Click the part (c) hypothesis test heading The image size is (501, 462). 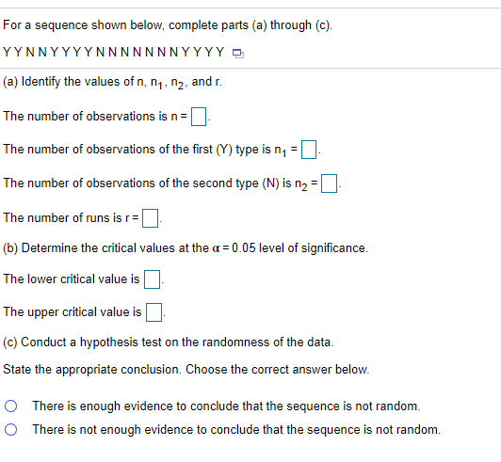(x=169, y=343)
